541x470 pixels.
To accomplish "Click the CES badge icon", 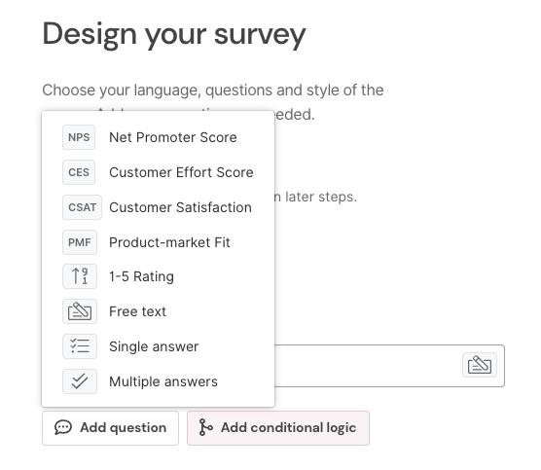I will pos(79,172).
